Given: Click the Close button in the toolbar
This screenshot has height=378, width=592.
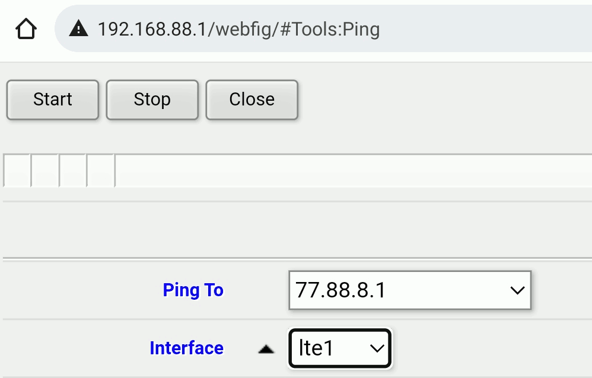Looking at the screenshot, I should pos(252,100).
